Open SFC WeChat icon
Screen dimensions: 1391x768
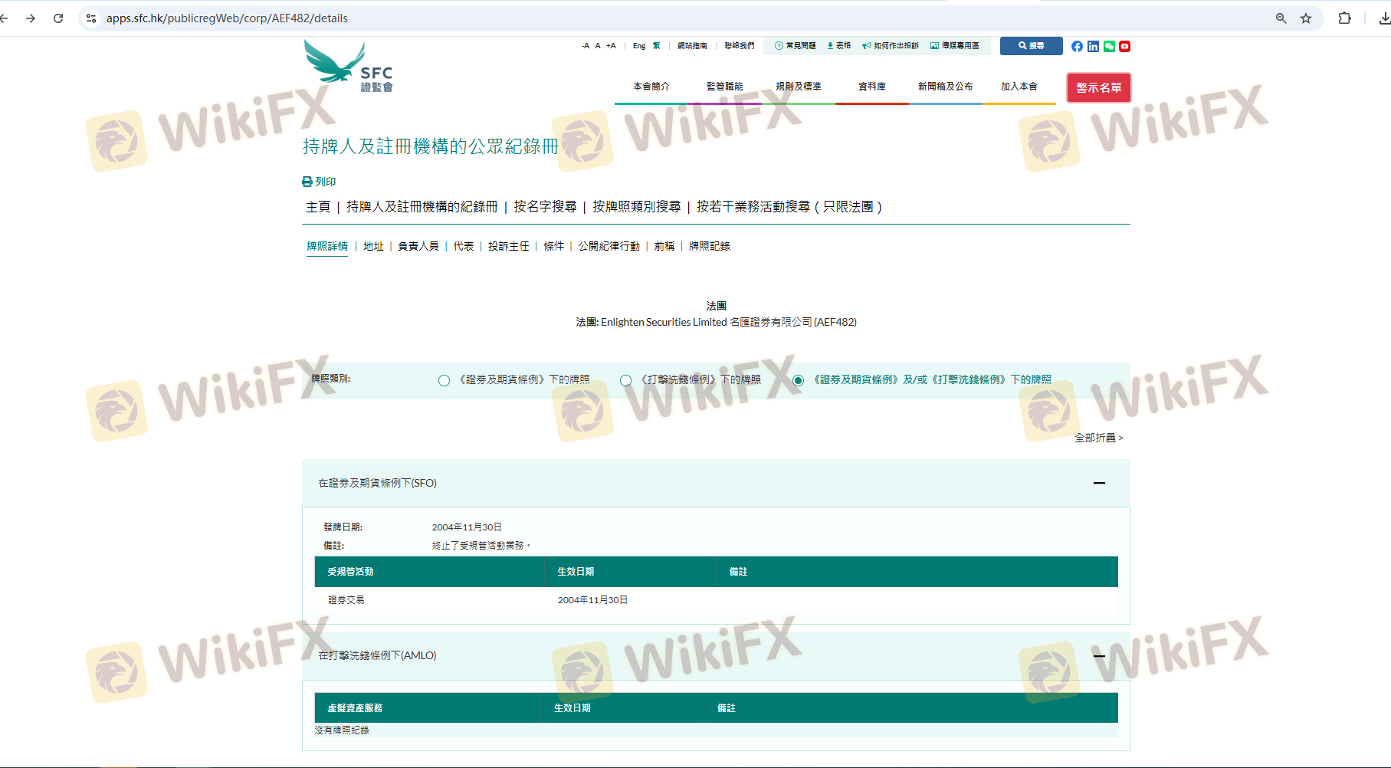[x=1109, y=47]
